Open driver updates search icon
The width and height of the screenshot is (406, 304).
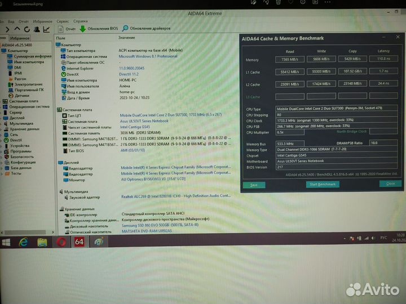pos(125,28)
